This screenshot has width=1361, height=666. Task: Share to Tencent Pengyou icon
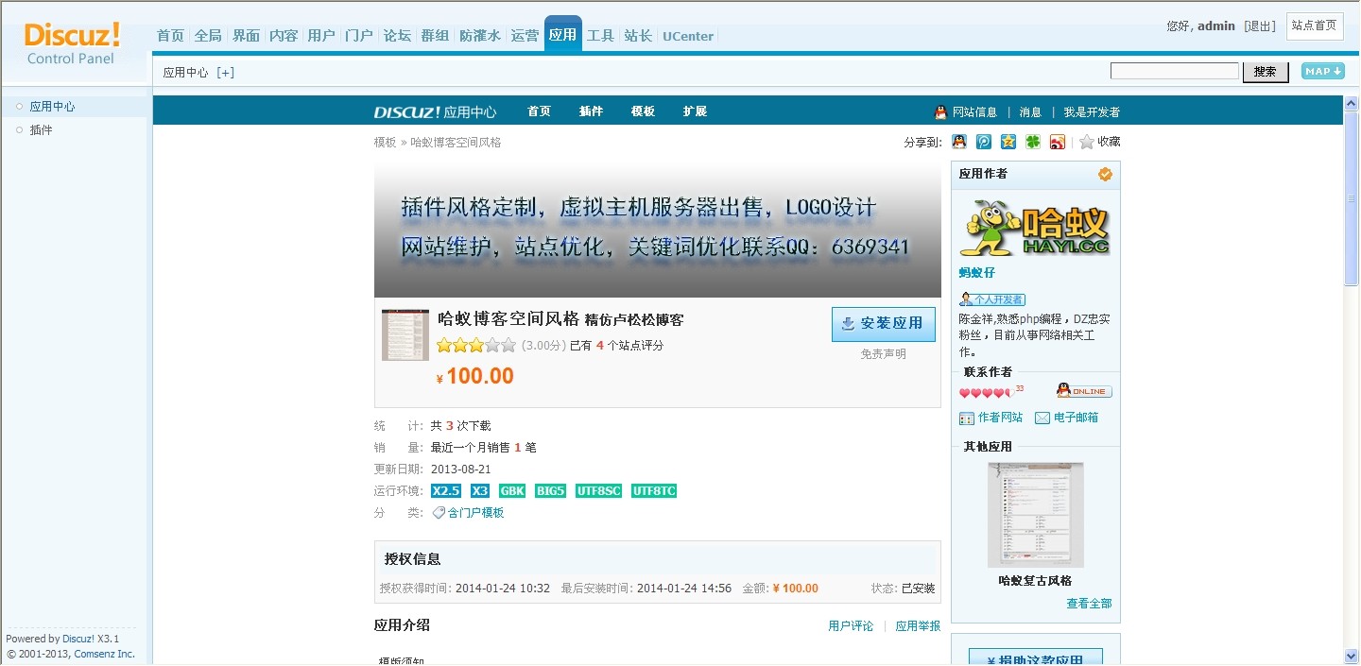(x=984, y=142)
